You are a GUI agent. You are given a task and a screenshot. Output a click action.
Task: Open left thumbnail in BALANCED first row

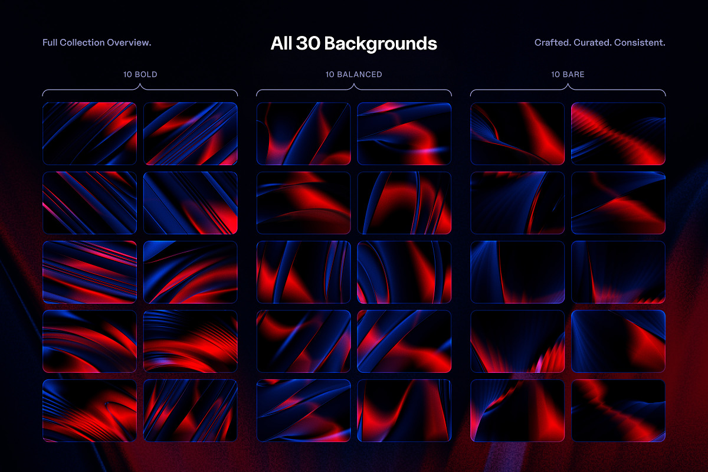(x=304, y=134)
